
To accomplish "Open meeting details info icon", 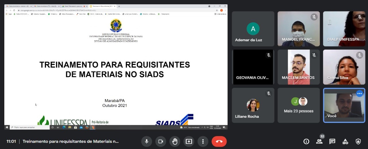I will [306, 141].
